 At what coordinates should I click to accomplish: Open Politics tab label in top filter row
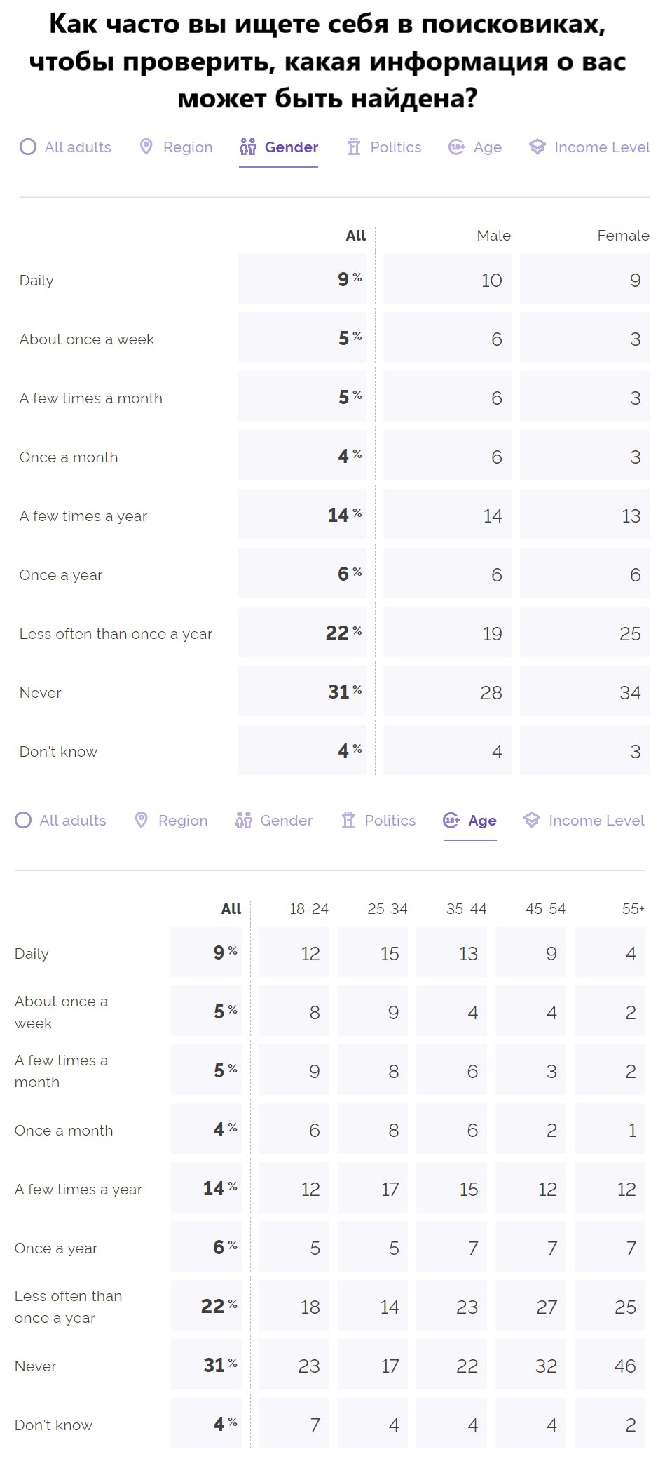click(x=395, y=147)
